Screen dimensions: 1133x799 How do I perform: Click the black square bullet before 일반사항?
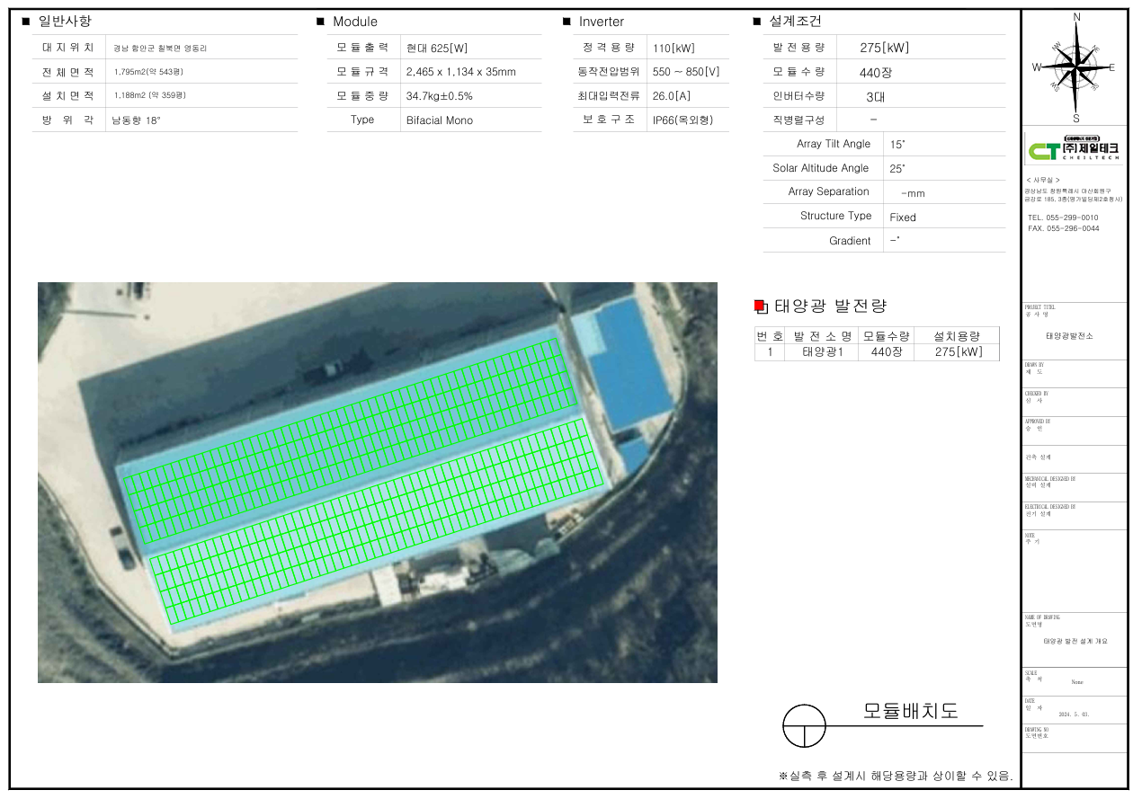click(x=25, y=22)
